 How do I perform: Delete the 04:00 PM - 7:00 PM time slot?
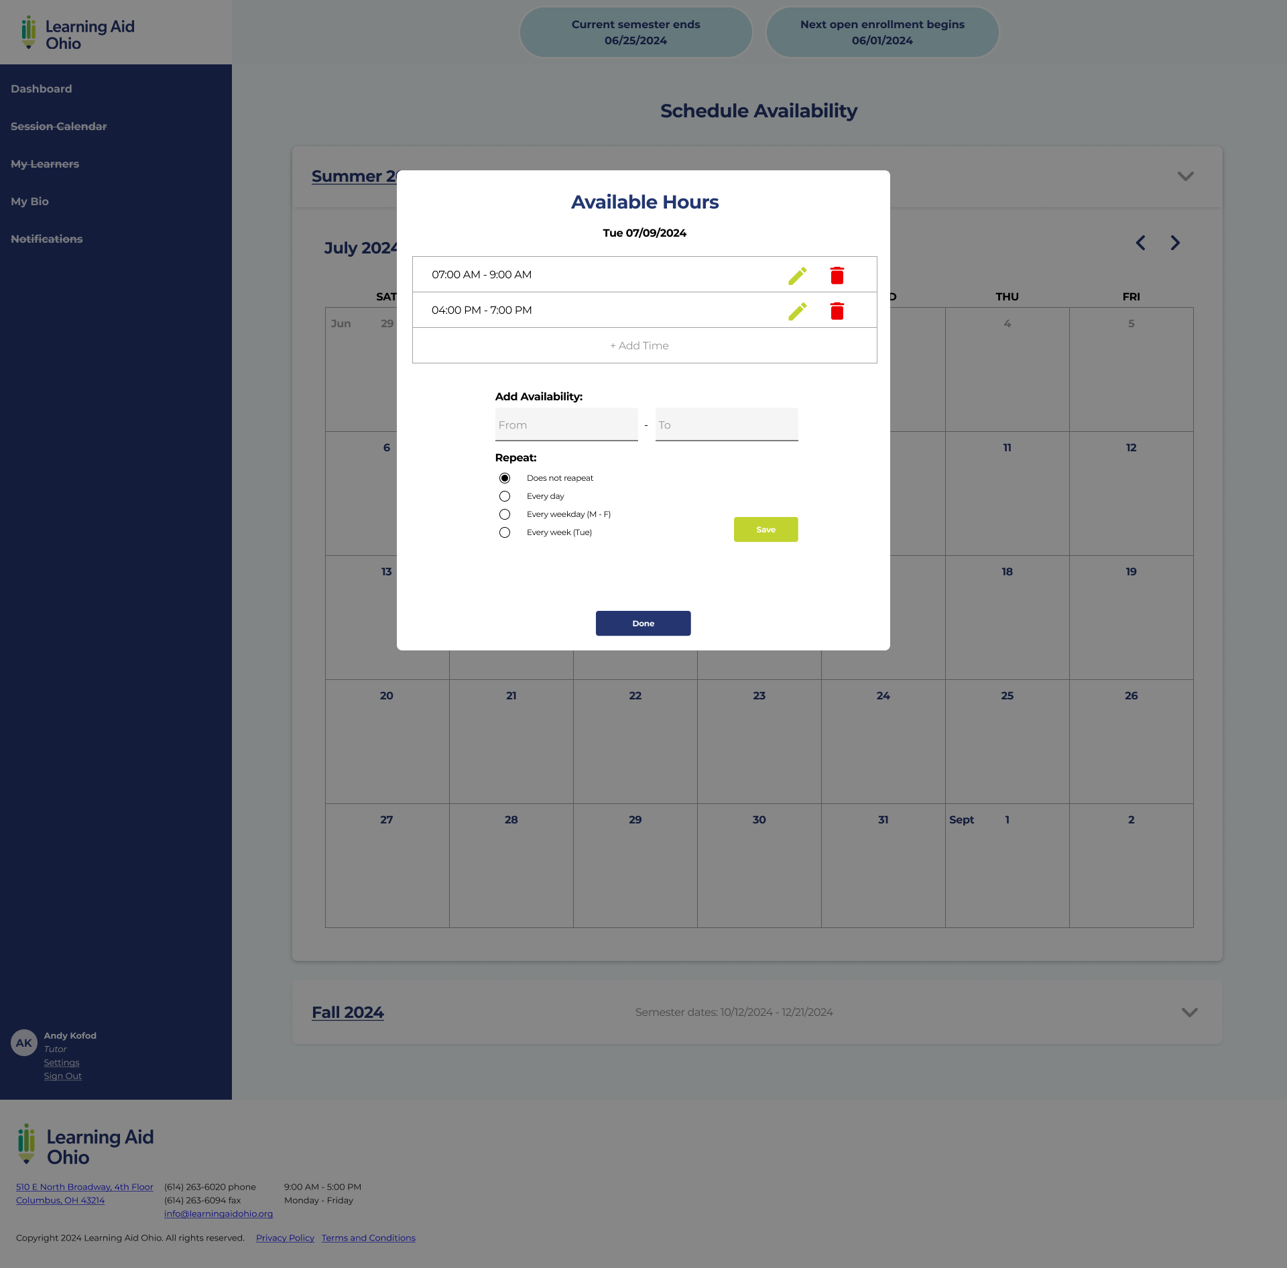coord(837,310)
